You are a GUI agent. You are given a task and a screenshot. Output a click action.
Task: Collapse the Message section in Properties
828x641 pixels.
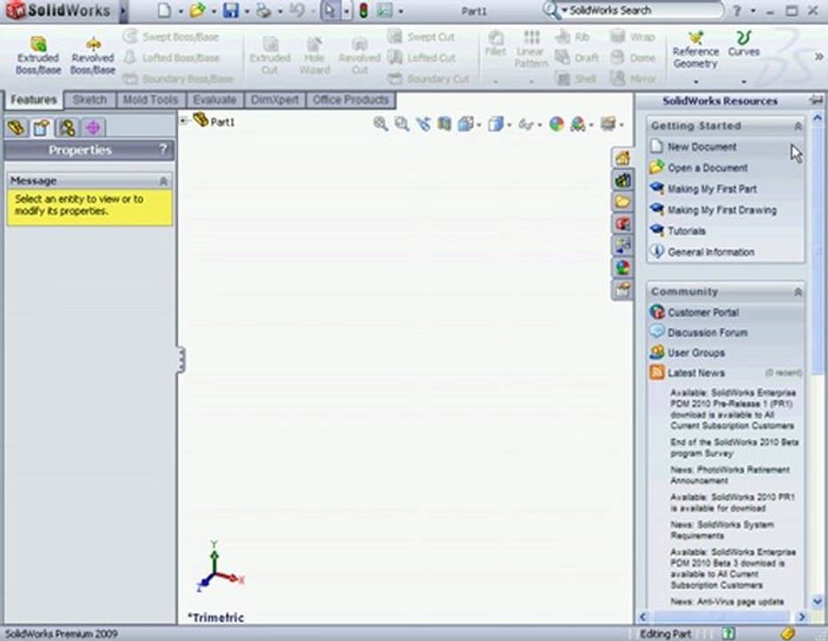click(163, 181)
